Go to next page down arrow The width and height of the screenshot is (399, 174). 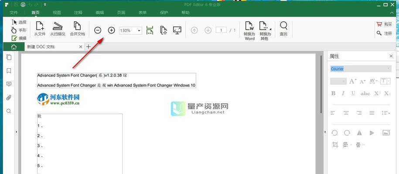tap(208, 30)
